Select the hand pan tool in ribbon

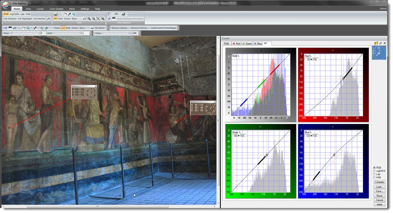[65, 14]
